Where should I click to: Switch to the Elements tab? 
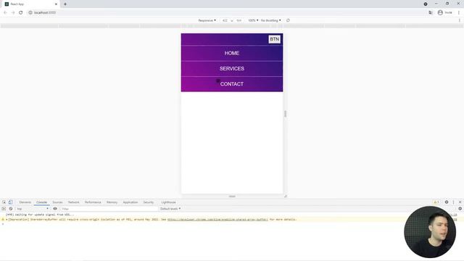(x=25, y=202)
